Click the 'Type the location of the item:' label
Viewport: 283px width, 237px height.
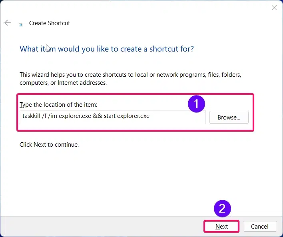(x=58, y=104)
